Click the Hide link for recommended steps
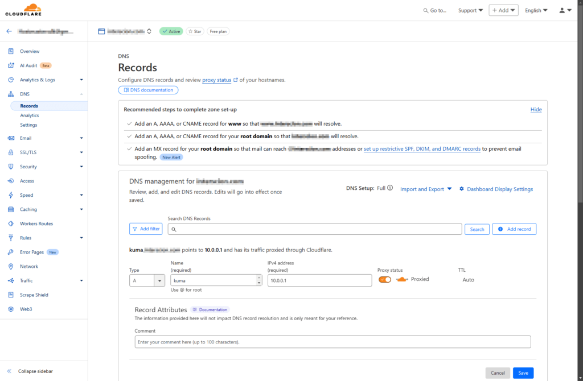Viewport: 583px width, 381px height. click(x=536, y=110)
